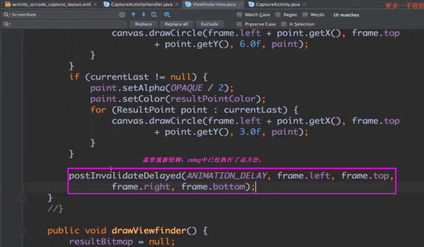424x247 pixels.
Task: Click the 6.0f radius value
Action: tap(250, 44)
